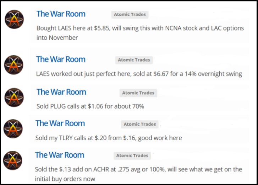Select the message about the ACHR $.13 add

tap(138, 174)
